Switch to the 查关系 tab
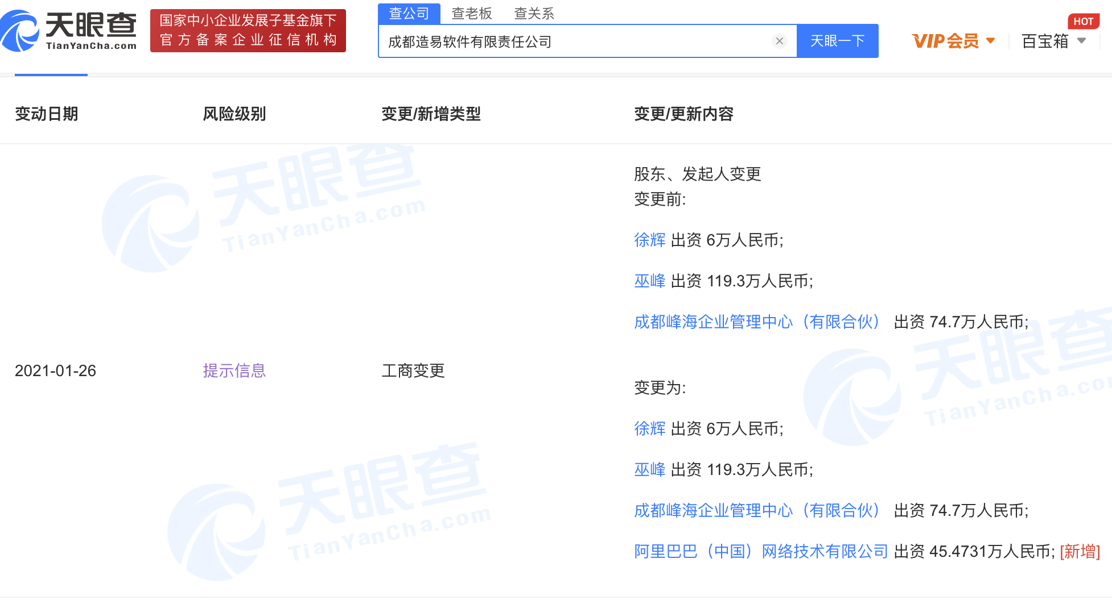Viewport: 1112px width, 600px height. click(534, 13)
